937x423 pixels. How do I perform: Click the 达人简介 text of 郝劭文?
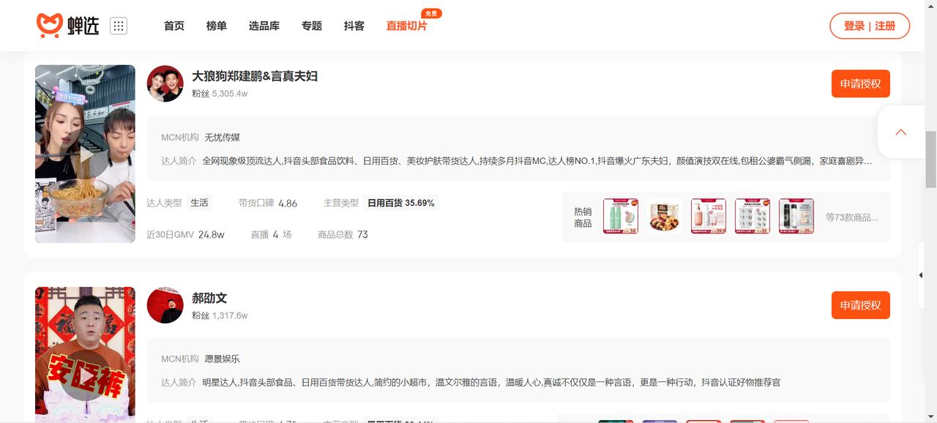point(491,383)
